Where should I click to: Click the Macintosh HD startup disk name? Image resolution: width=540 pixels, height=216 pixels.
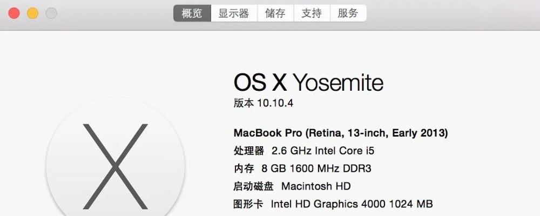coord(316,186)
